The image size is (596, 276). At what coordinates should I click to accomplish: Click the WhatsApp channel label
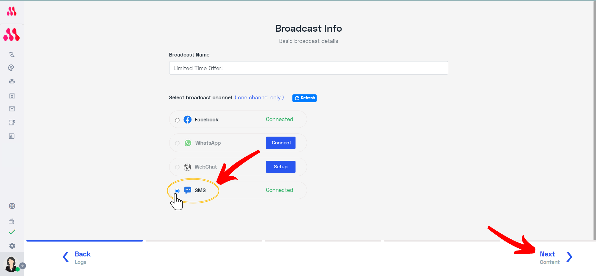tap(208, 143)
